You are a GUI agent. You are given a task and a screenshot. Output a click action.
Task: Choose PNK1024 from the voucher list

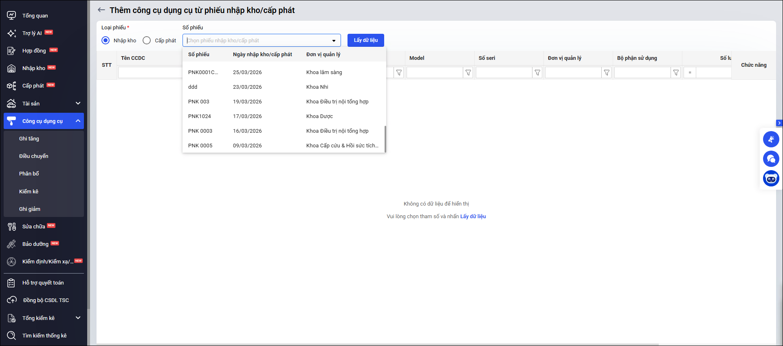tap(200, 116)
